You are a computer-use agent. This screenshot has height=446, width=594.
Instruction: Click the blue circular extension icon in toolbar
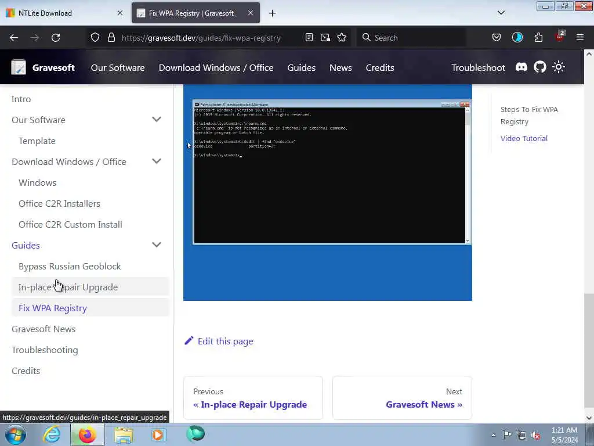517,38
